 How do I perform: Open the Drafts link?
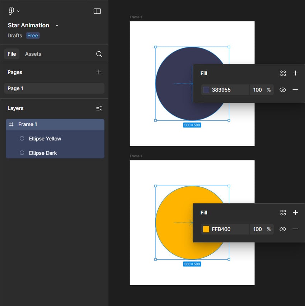[15, 36]
